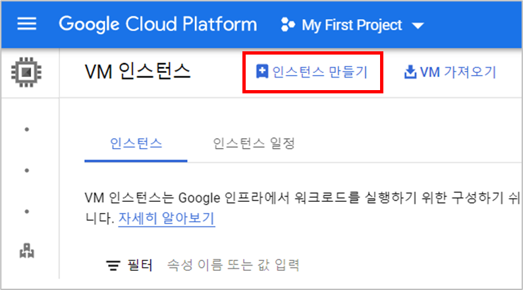
Task: Focus the 속성 이름 또는 값 입력 field
Action: pos(233,266)
